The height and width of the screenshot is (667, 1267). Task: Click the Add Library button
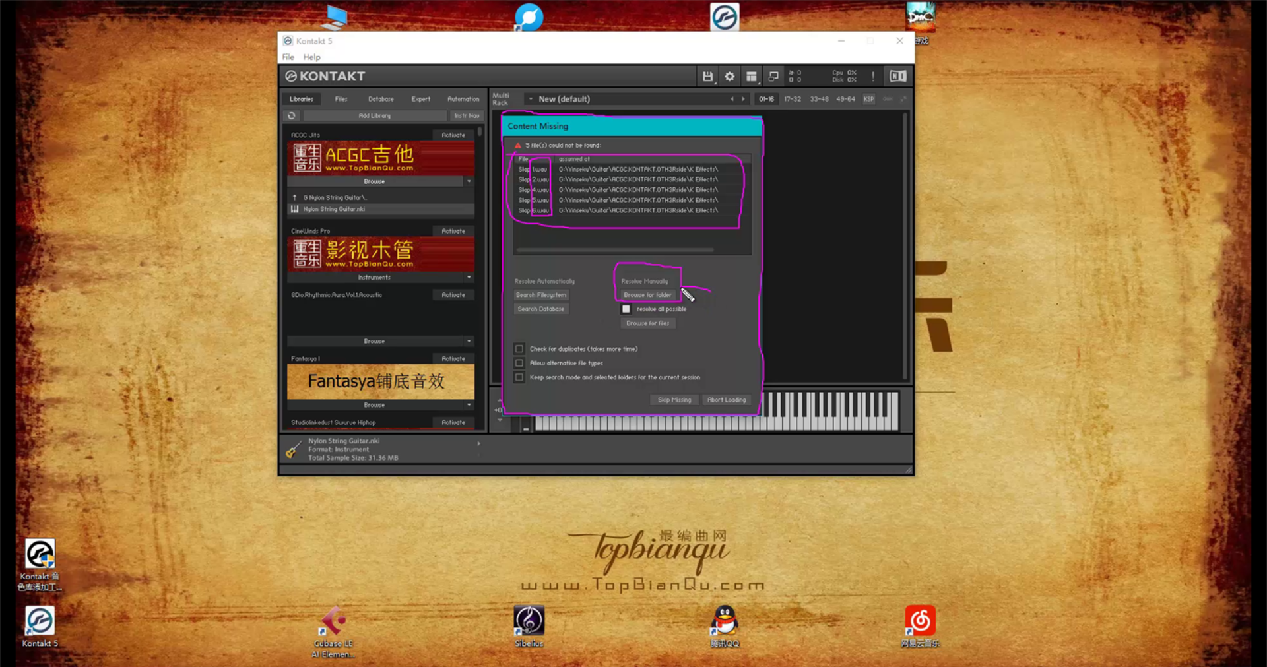coord(375,116)
